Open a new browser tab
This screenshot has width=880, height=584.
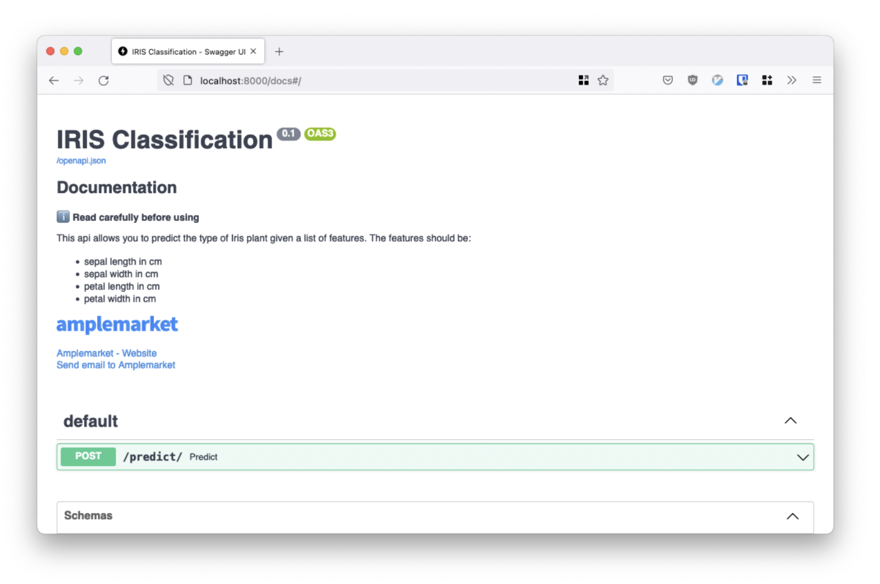(x=279, y=51)
